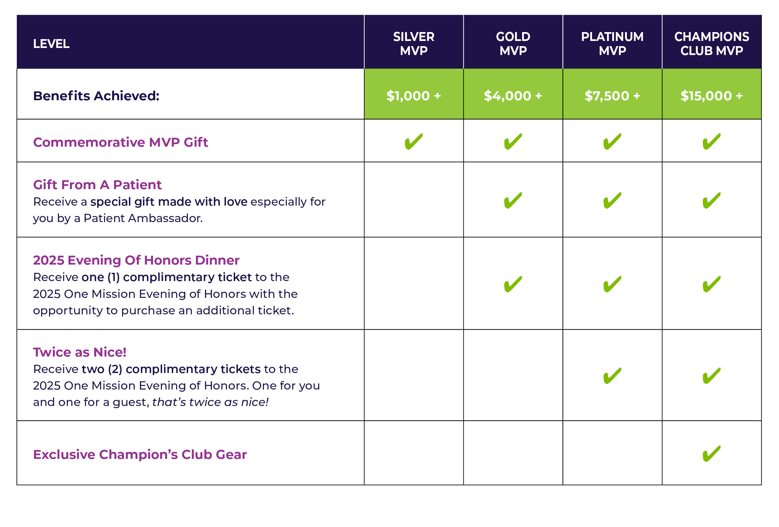Click Champions Club Exclusive Gear checkmark
Viewport: 779px width, 527px height.
coord(711,454)
